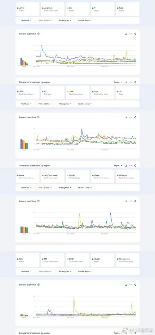Download the Interest over time chart for Karina comparison
Image resolution: width=155 pixels, height=335 pixels.
click(126, 201)
